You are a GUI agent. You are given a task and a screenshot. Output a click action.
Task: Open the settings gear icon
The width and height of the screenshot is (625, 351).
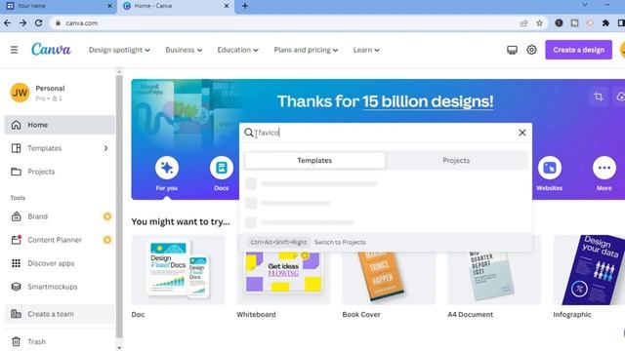[531, 50]
